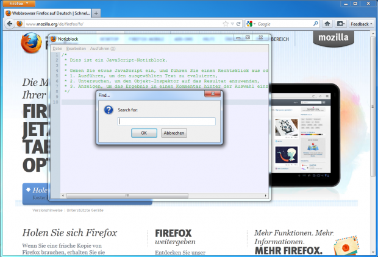Viewport: 378px width, 257px height.
Task: Click the Firefox site identity icon in the address bar
Action: coord(20,24)
